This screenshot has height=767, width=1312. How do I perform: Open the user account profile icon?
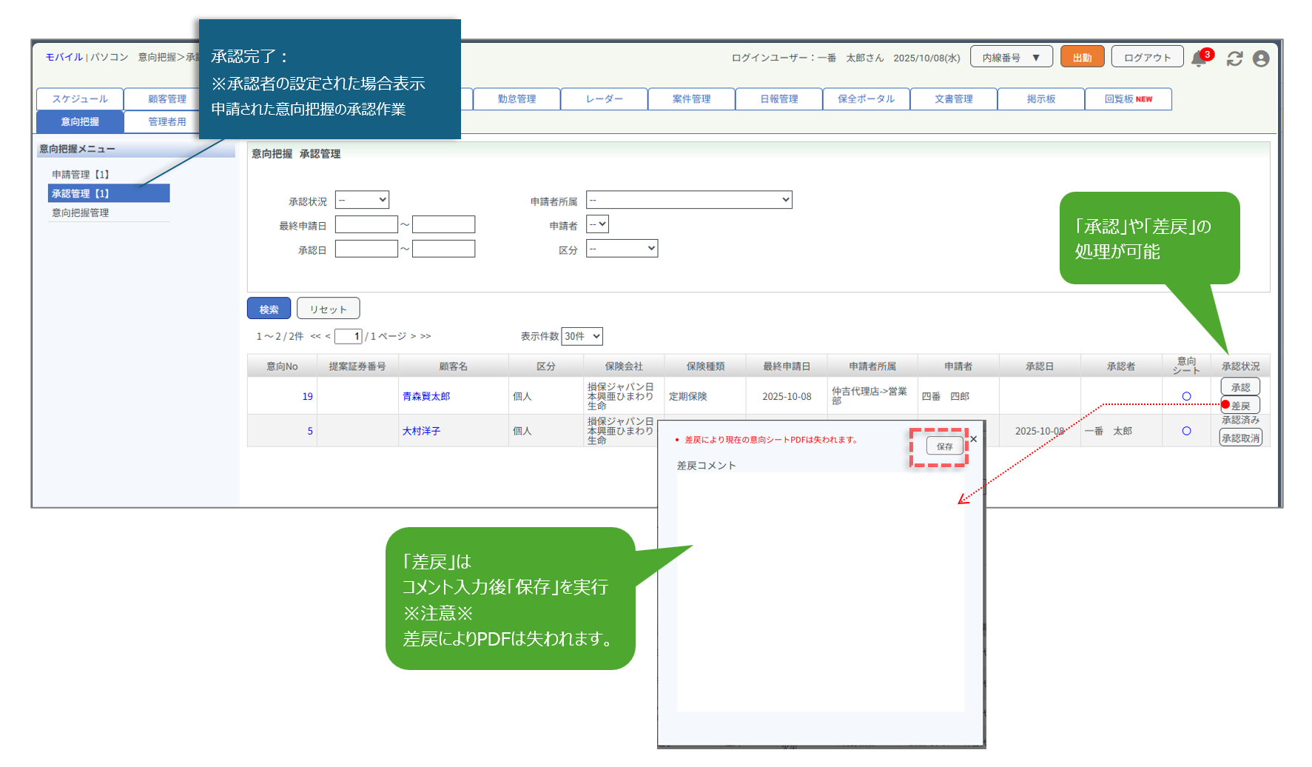click(x=1261, y=58)
